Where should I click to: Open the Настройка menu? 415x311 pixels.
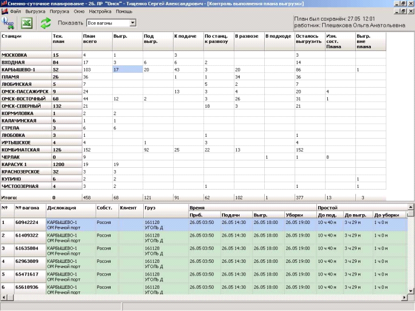(100, 11)
